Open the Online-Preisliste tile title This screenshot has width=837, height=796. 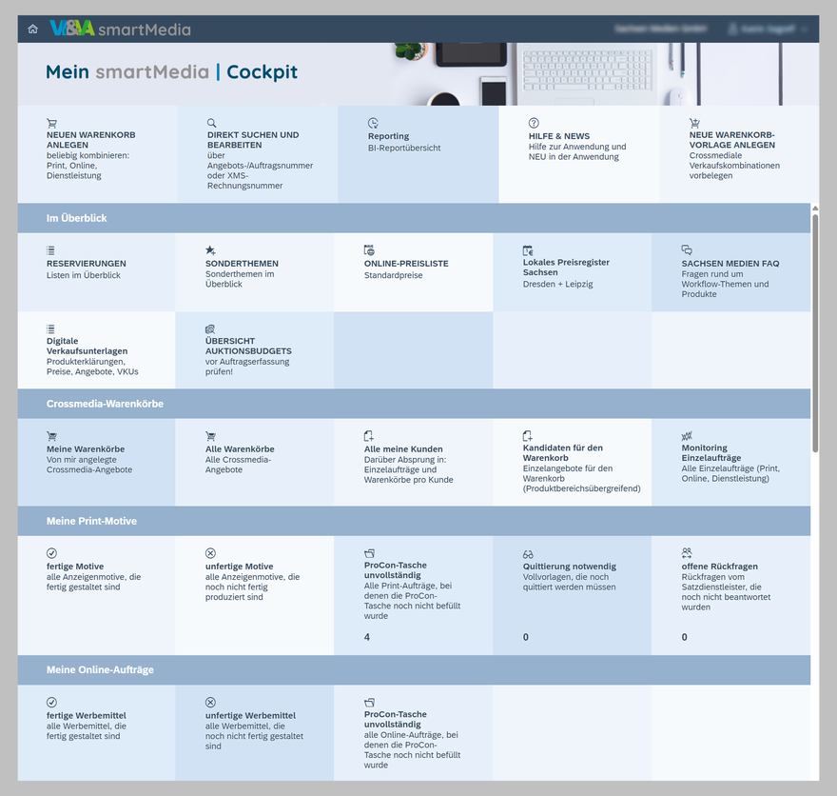406,264
